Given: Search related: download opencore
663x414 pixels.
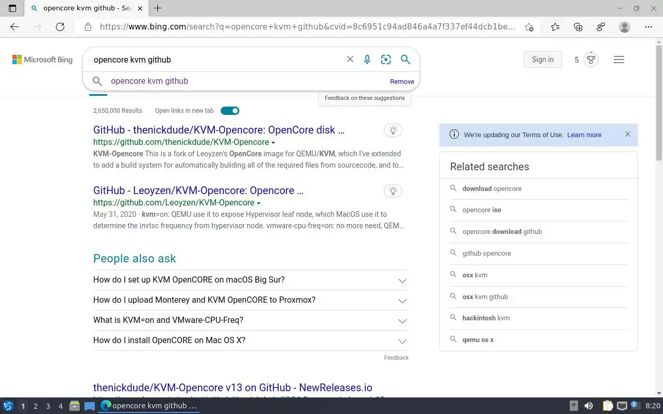Looking at the screenshot, I should (492, 189).
